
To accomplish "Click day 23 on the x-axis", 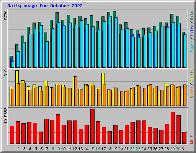I will click(x=138, y=149).
